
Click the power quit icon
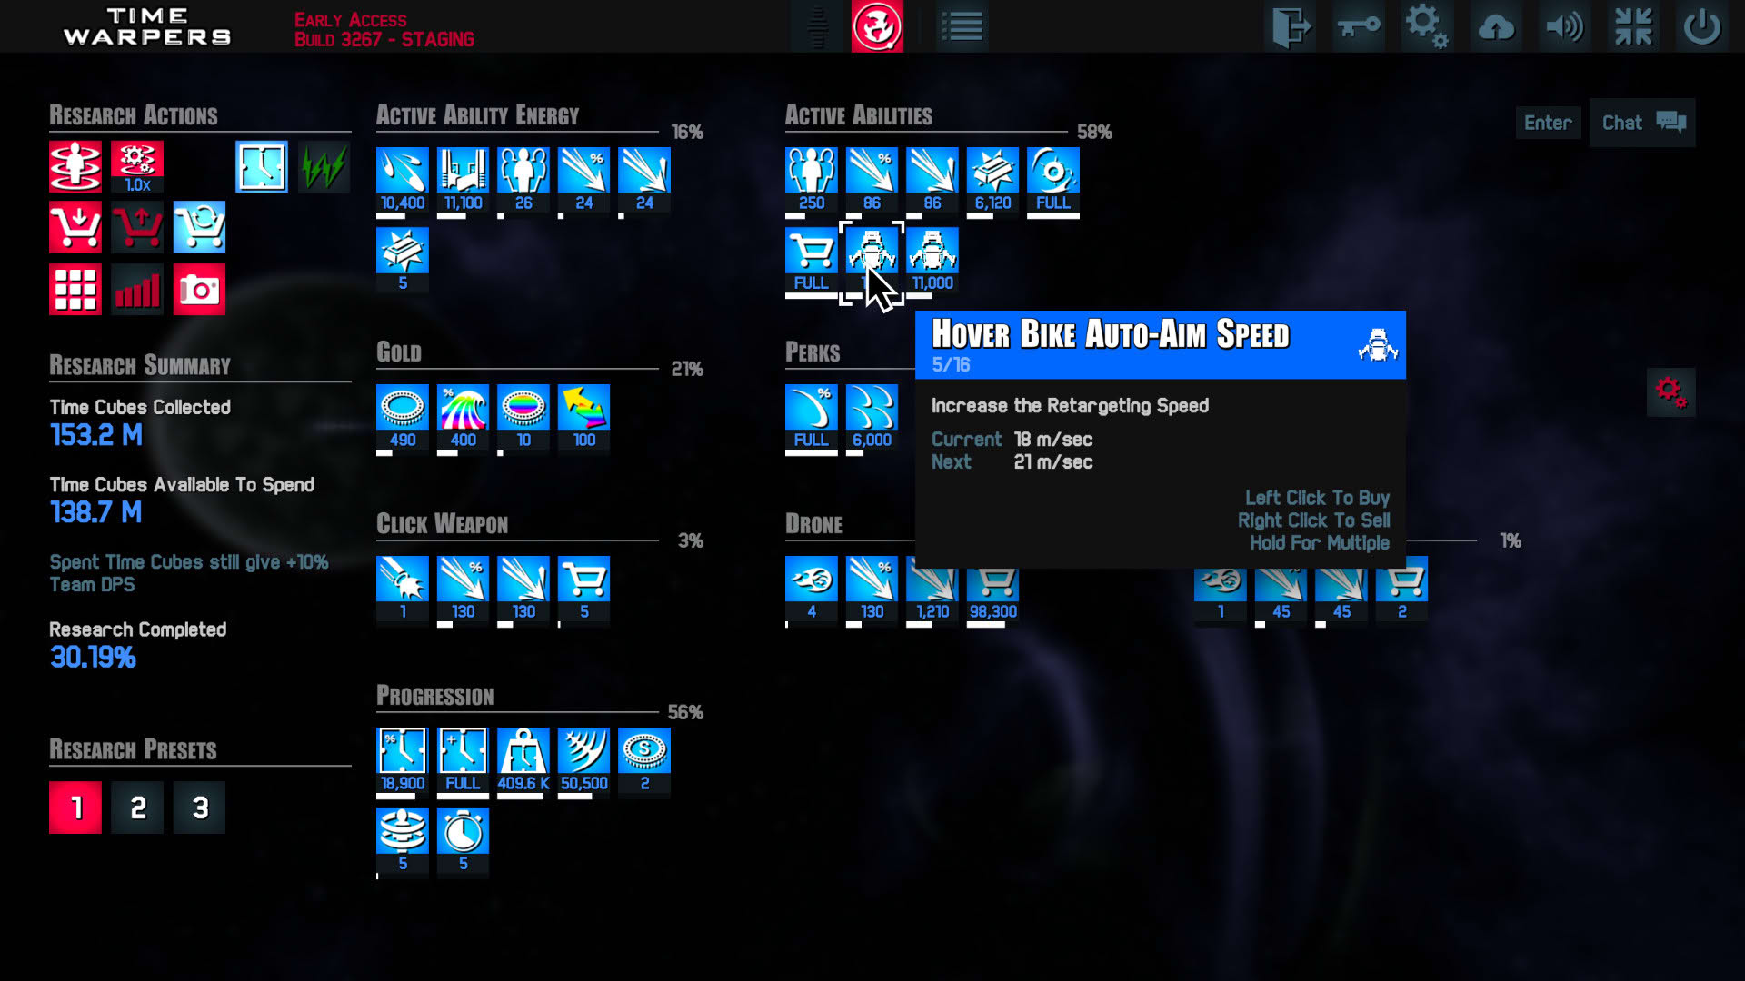(1702, 26)
